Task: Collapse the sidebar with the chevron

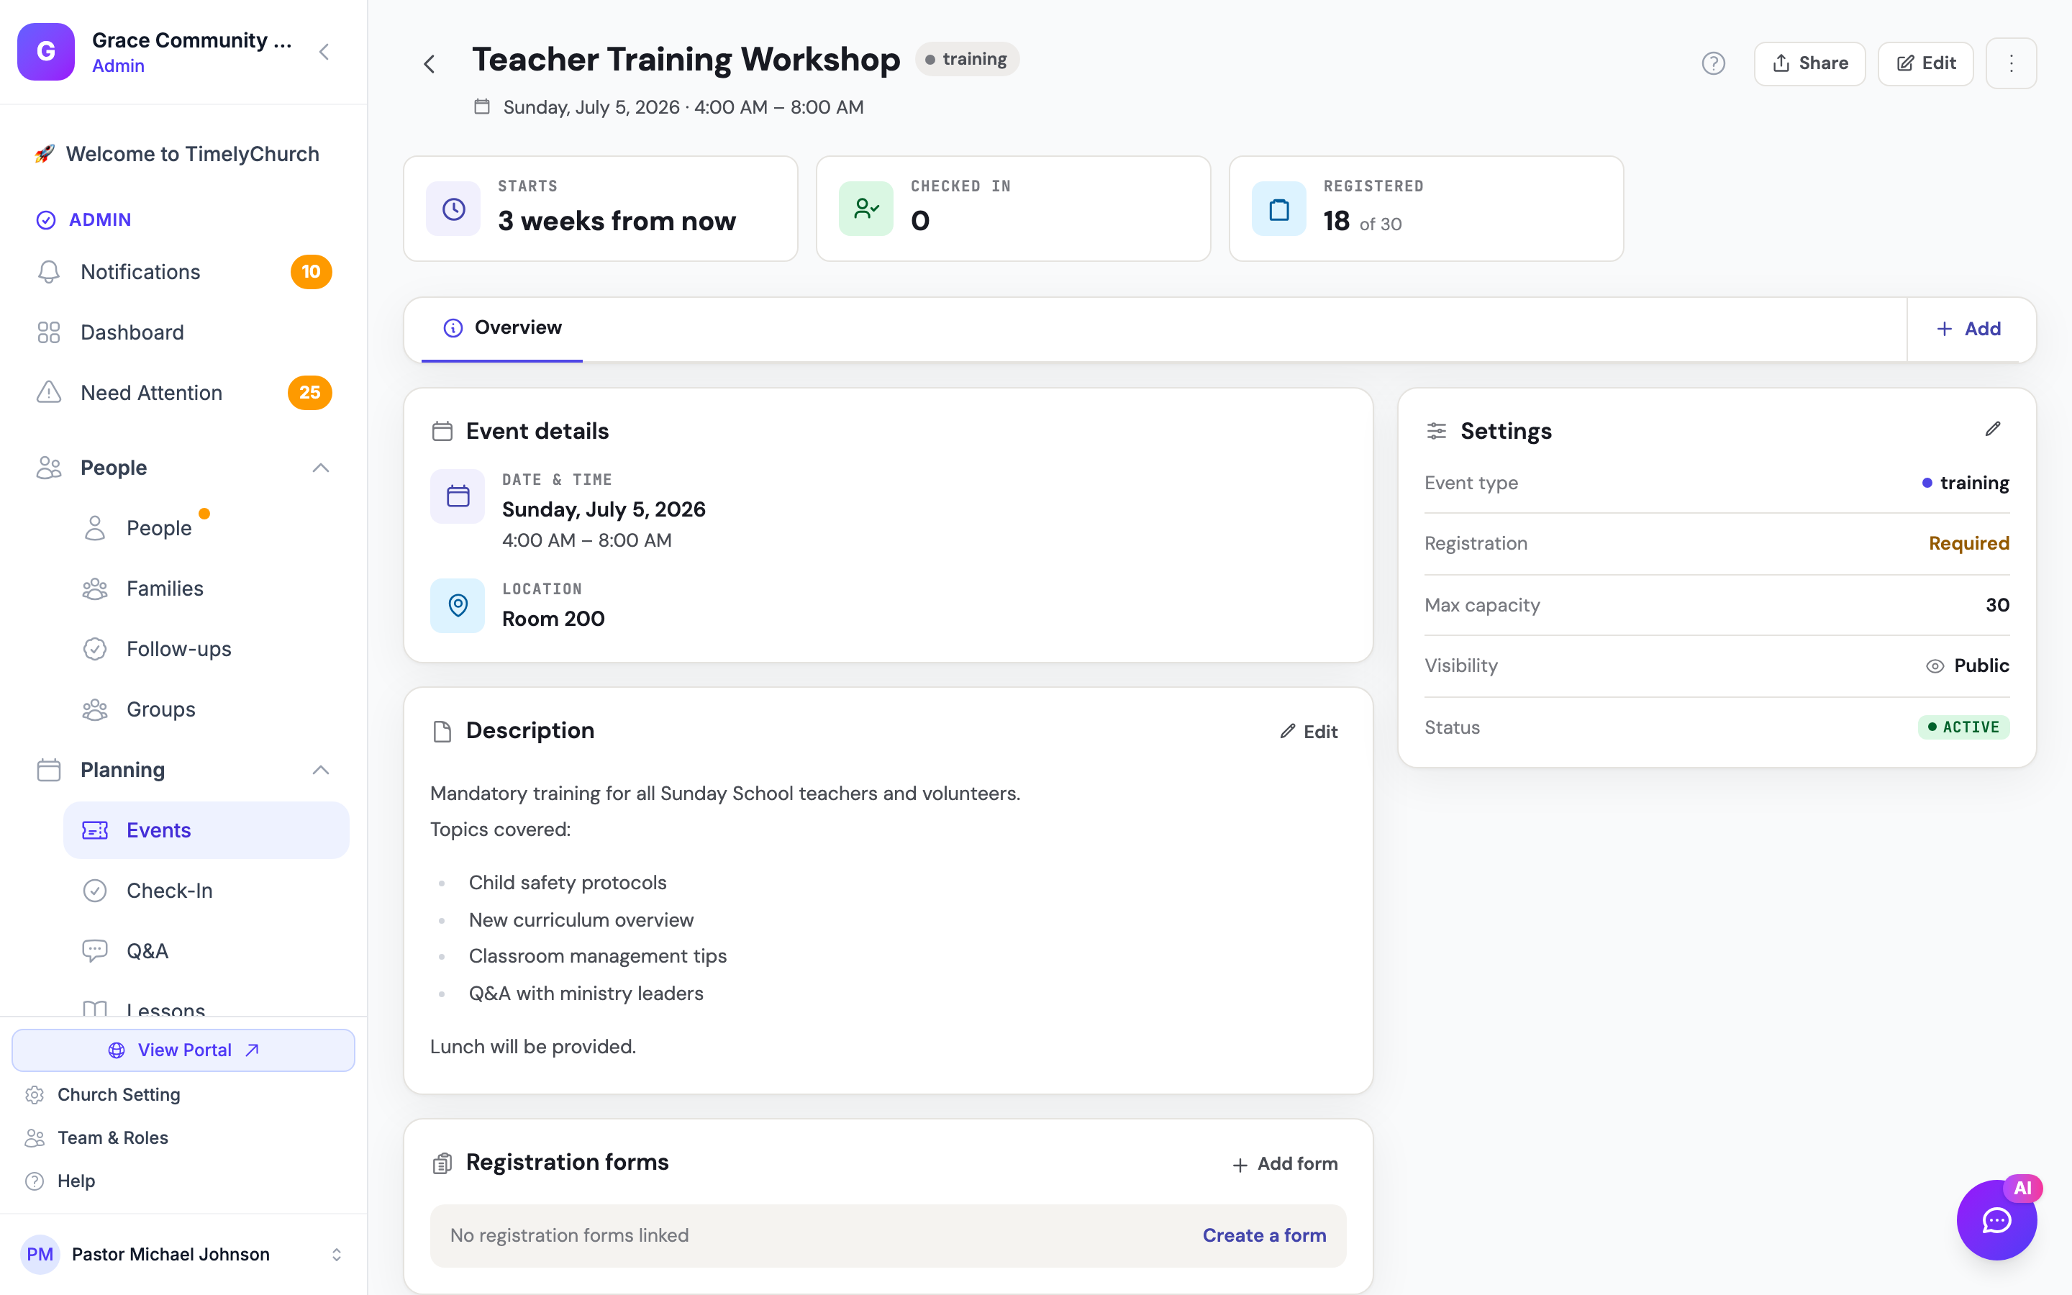Action: 324,53
